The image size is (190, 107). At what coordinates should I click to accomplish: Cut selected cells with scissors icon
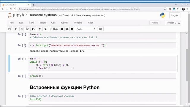(x=22, y=29)
